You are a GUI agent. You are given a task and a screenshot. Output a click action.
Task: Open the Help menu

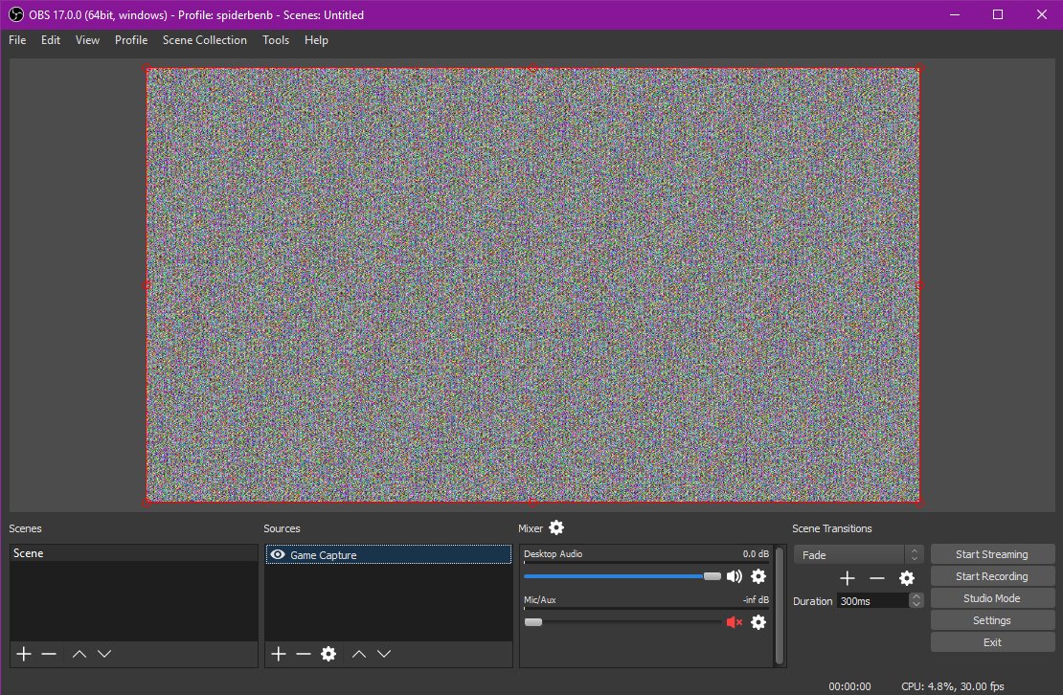[316, 40]
